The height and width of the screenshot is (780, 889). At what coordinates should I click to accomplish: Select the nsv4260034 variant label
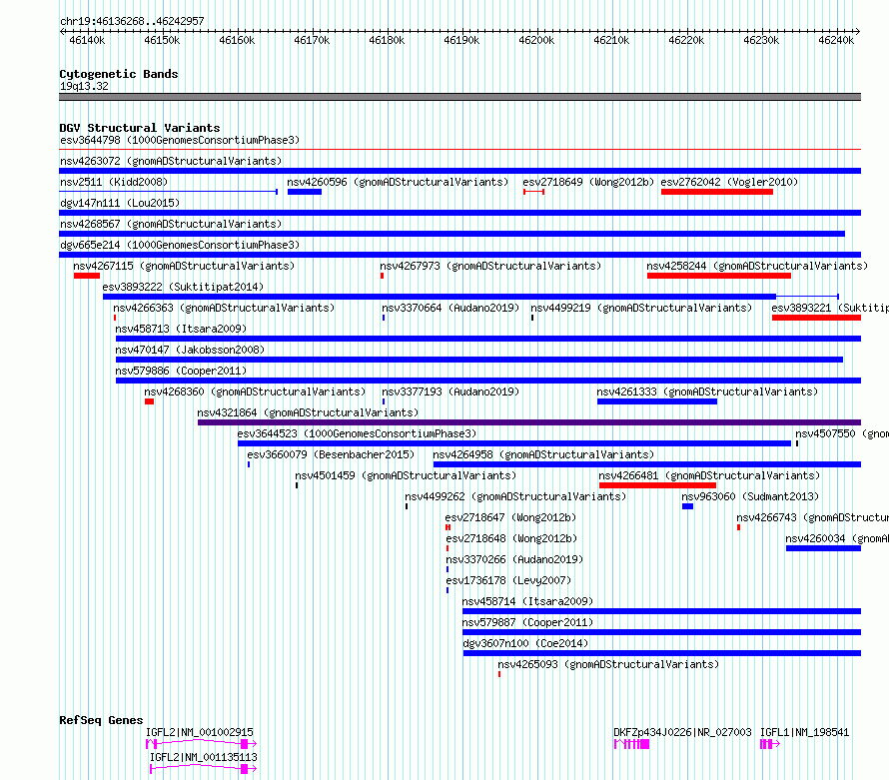837,538
